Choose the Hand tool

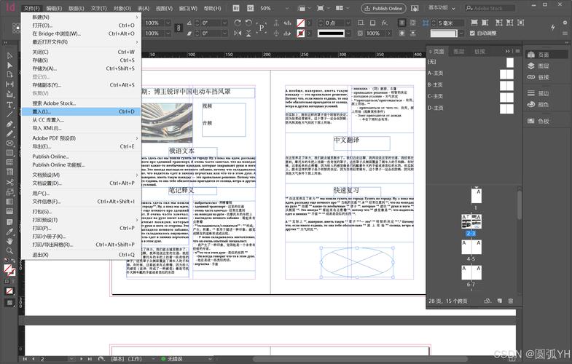pyautogui.click(x=9, y=240)
